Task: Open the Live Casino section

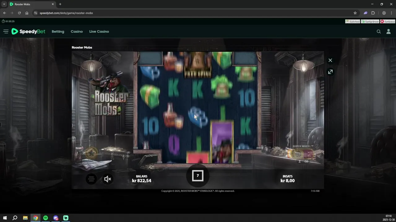Action: point(99,31)
